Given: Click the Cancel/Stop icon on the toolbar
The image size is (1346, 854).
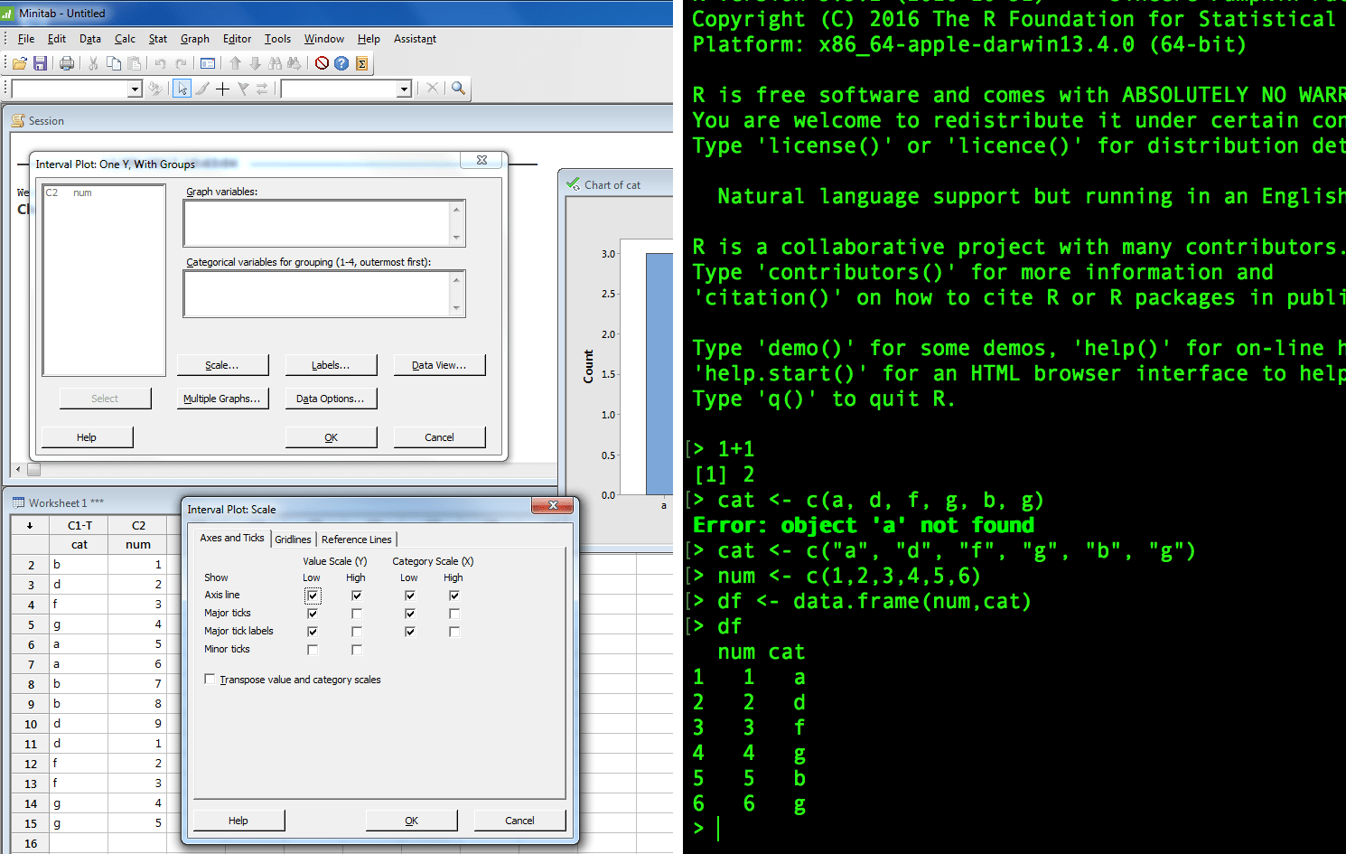Looking at the screenshot, I should 320,63.
